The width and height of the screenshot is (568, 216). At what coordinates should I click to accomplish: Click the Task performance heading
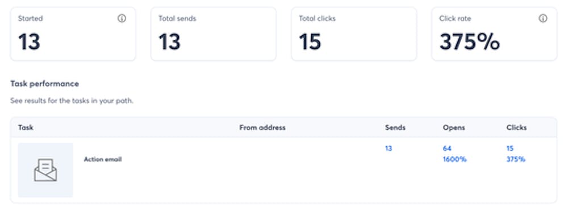pyautogui.click(x=44, y=84)
